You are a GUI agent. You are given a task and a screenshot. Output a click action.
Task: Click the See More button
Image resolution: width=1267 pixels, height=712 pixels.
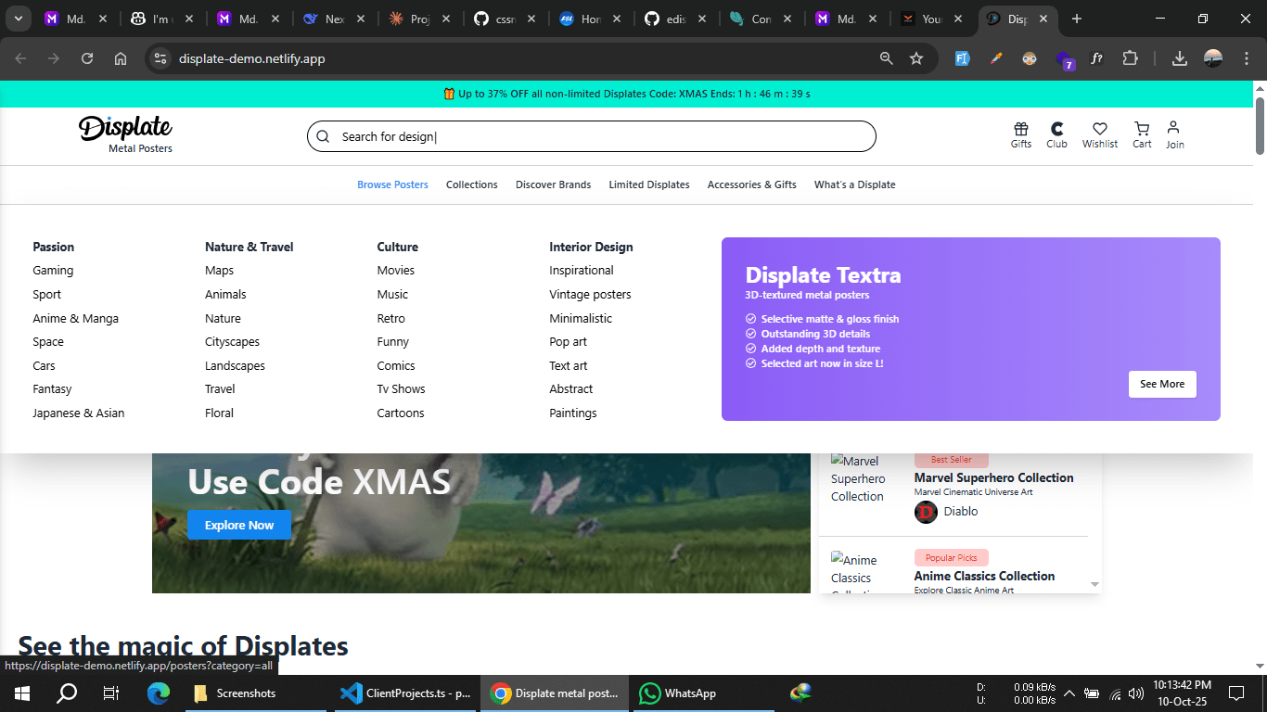tap(1161, 384)
